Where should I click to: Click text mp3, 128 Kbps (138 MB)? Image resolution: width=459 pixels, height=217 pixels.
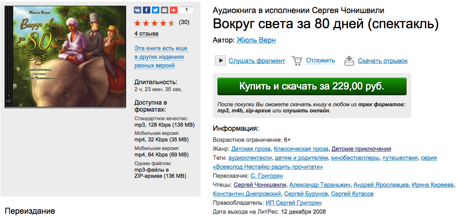[165, 125]
